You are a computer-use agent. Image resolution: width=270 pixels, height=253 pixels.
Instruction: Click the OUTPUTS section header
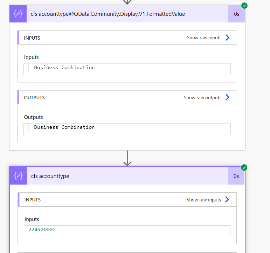[x=127, y=97]
